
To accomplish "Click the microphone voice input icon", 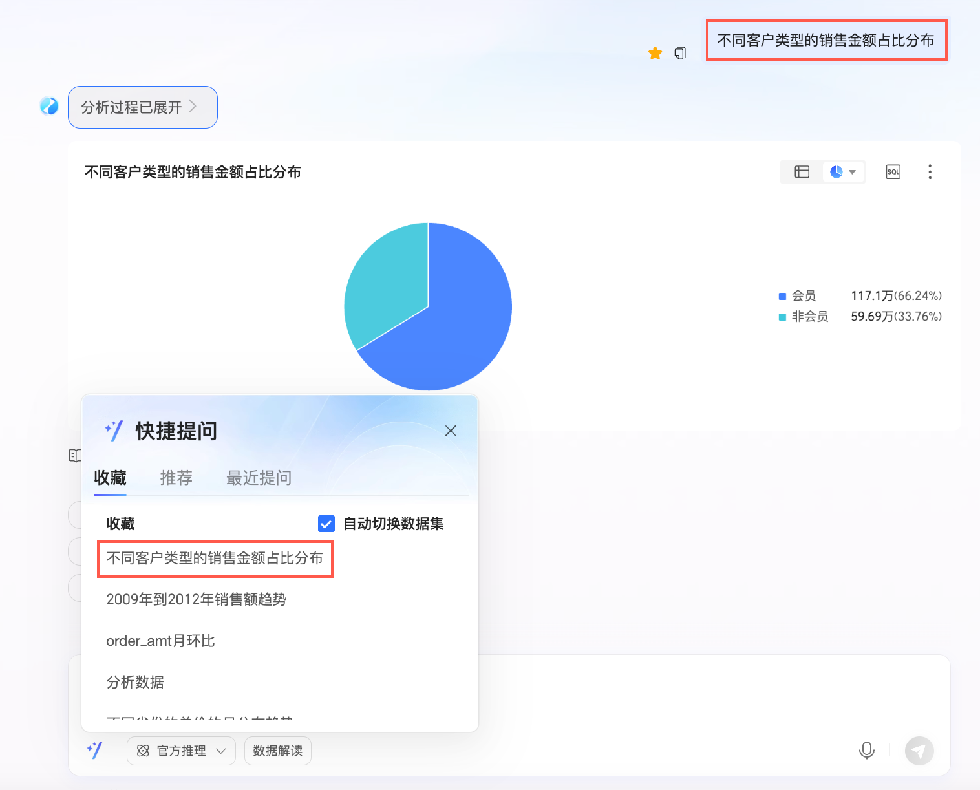I will coord(866,751).
